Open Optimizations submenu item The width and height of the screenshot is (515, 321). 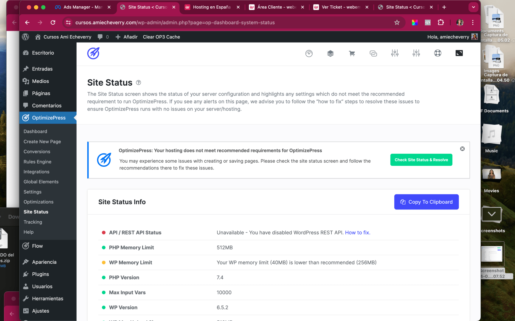[38, 202]
